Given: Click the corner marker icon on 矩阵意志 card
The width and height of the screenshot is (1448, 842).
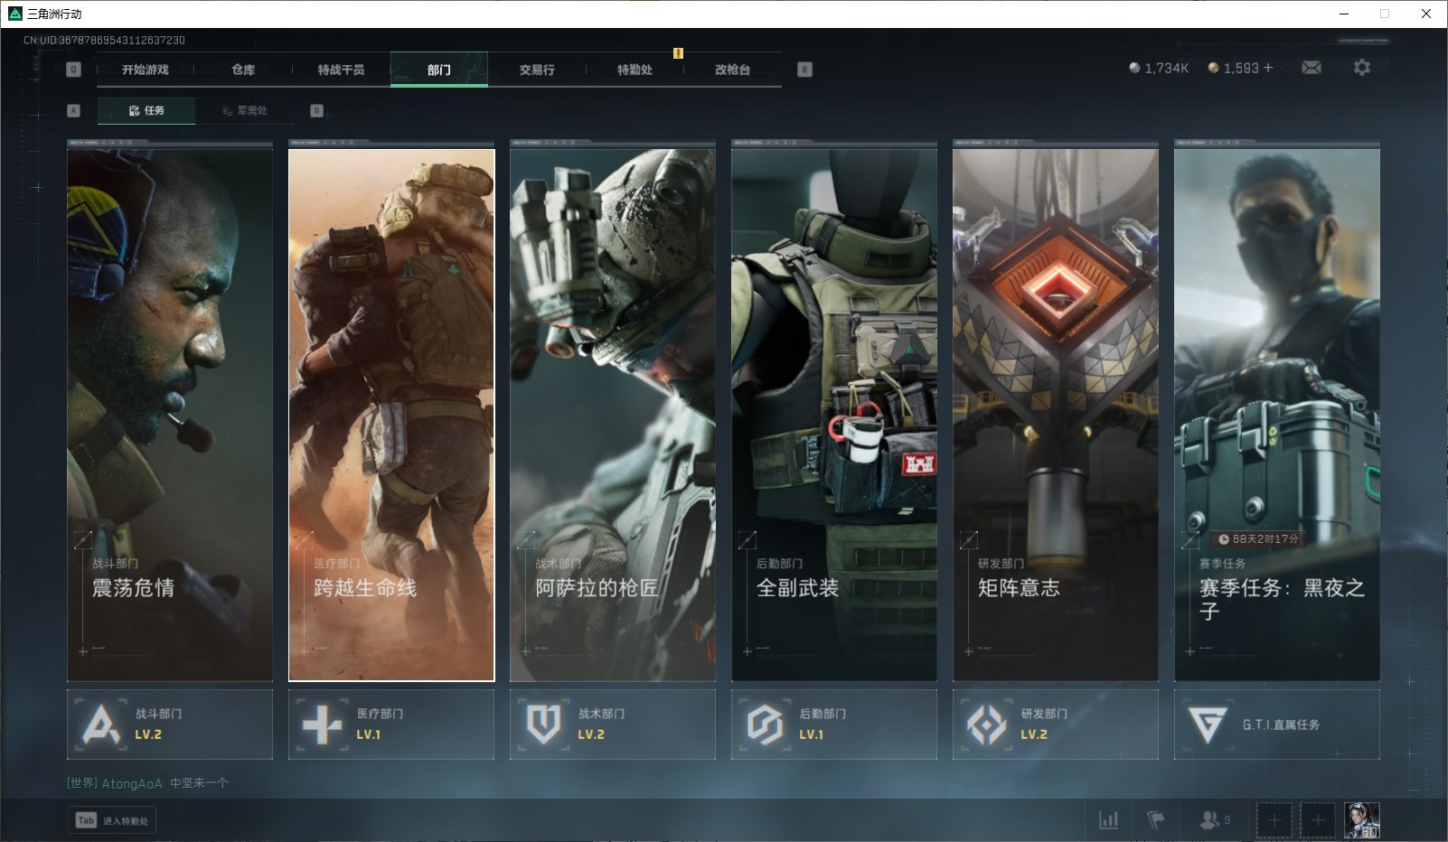Looking at the screenshot, I should (968, 540).
